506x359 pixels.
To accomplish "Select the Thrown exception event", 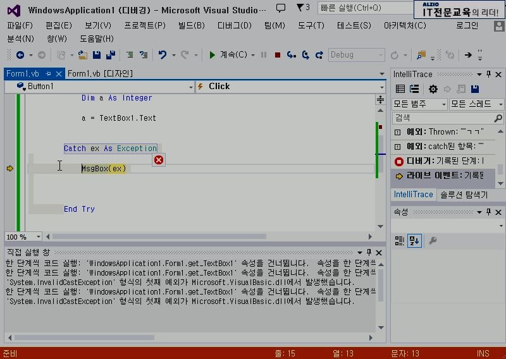I will click(x=443, y=132).
